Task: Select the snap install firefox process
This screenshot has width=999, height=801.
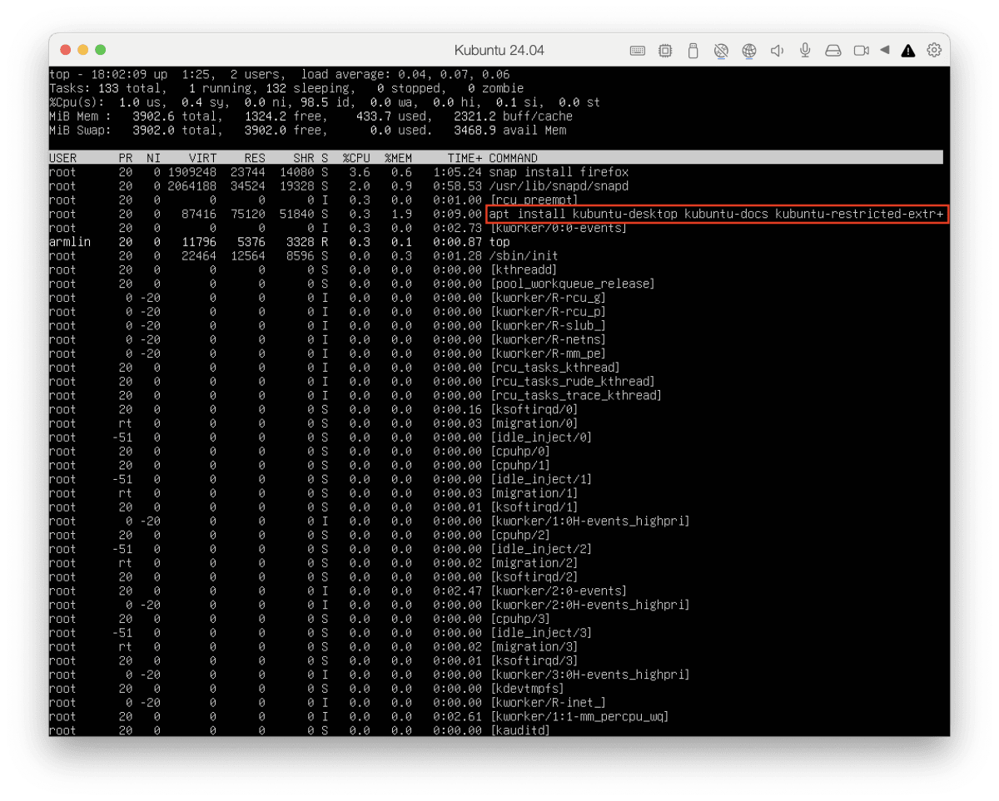Action: [559, 172]
